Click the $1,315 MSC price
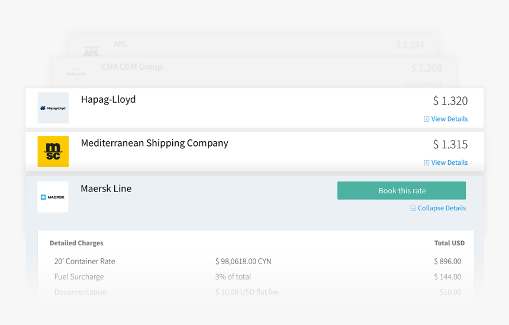This screenshot has width=509, height=325. (x=450, y=145)
